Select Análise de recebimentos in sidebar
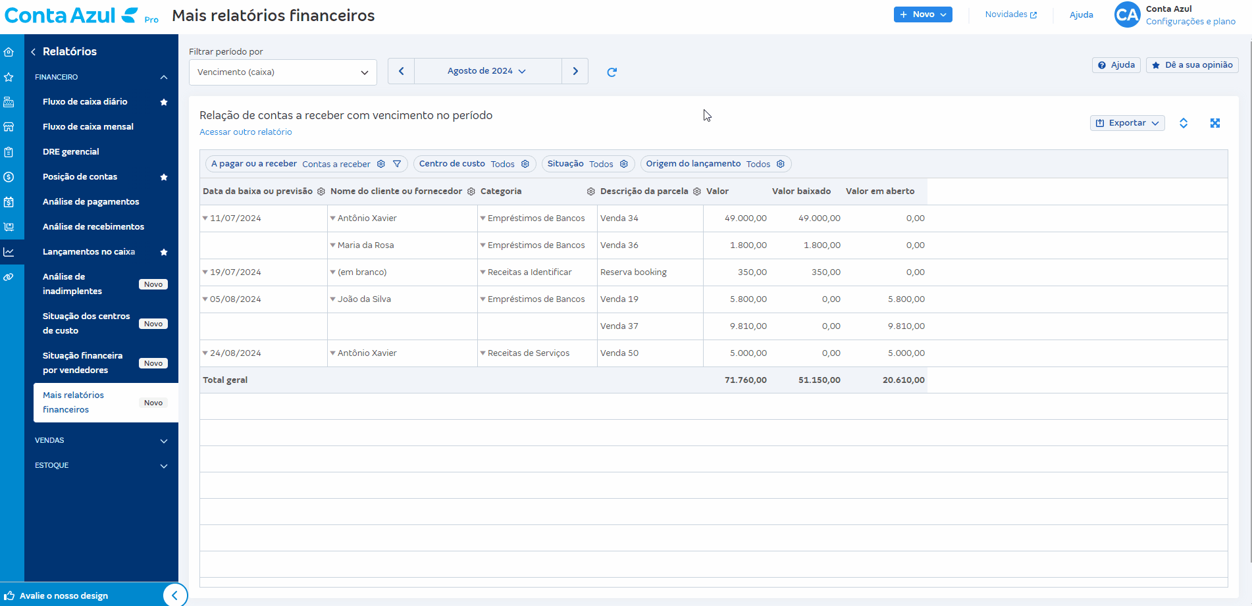 point(93,227)
